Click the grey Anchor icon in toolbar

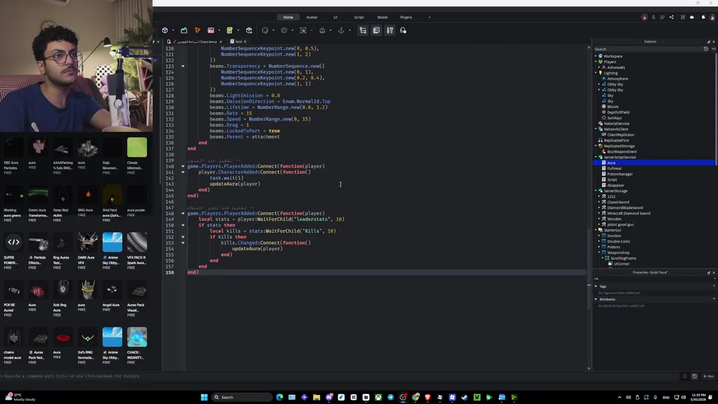click(341, 30)
